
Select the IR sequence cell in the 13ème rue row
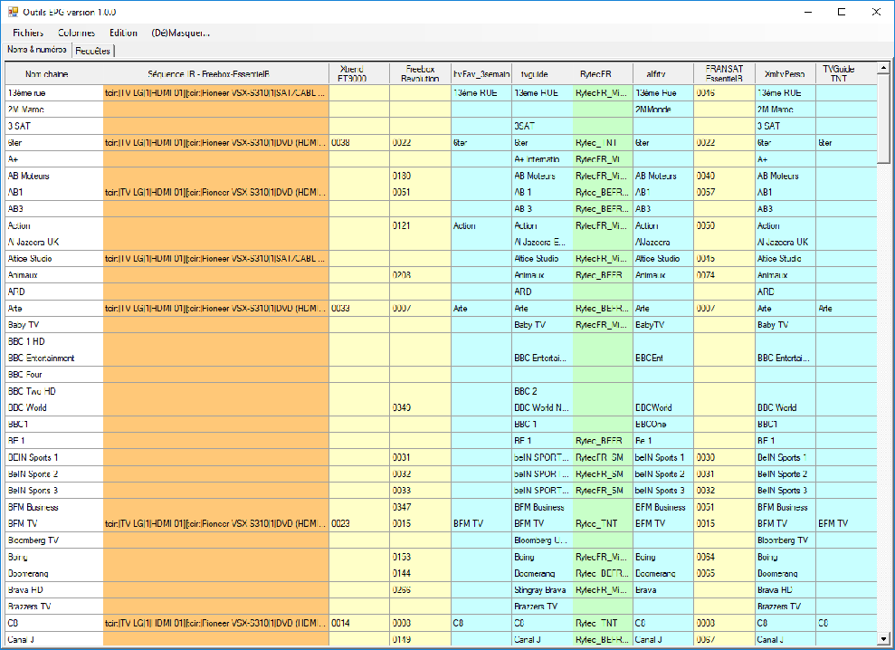[x=216, y=92]
